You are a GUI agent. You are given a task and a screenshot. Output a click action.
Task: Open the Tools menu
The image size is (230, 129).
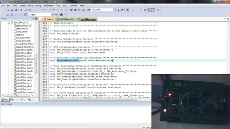(x=58, y=6)
